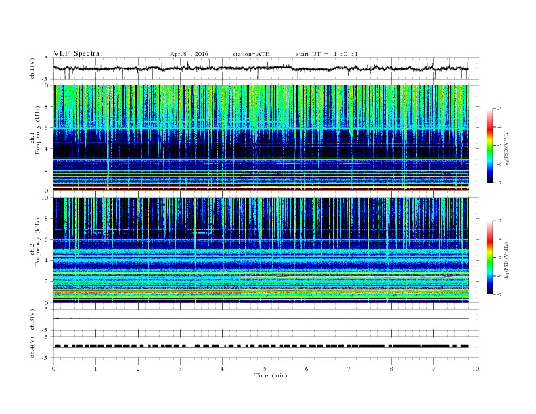The image size is (536, 414).
Task: Click the bottom time axis tick label "5"
Action: click(265, 369)
